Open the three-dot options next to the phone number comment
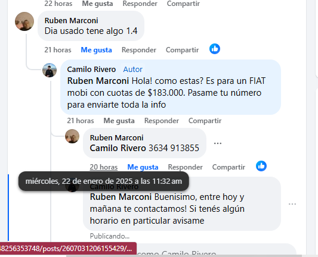Screen dimensions: 318x257 pos(218,143)
